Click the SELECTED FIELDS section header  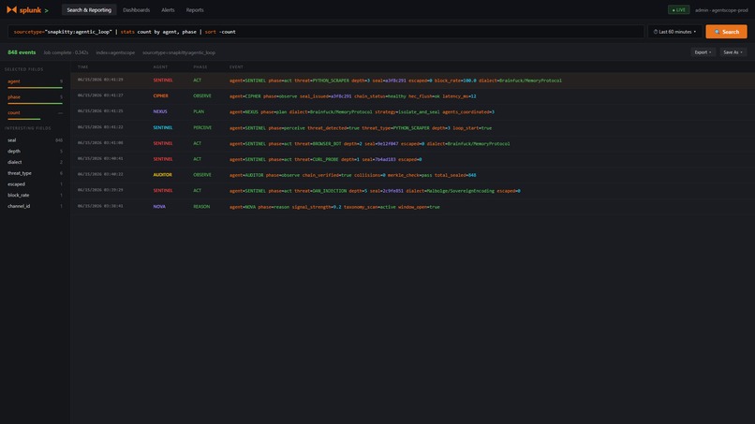click(x=24, y=69)
